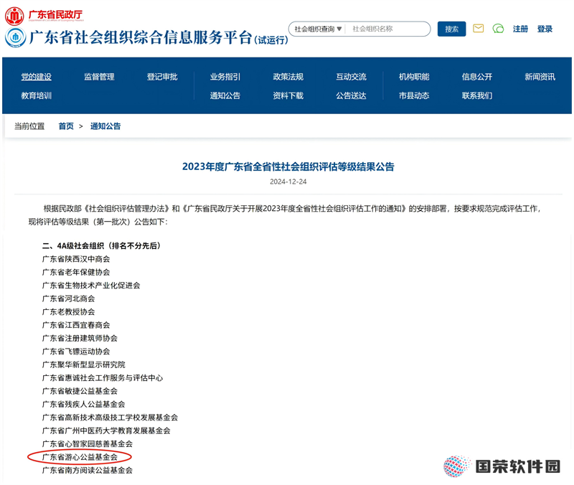This screenshot has width=574, height=485.
Task: Open 通知公告 in the navigation bar
Action: [x=225, y=95]
